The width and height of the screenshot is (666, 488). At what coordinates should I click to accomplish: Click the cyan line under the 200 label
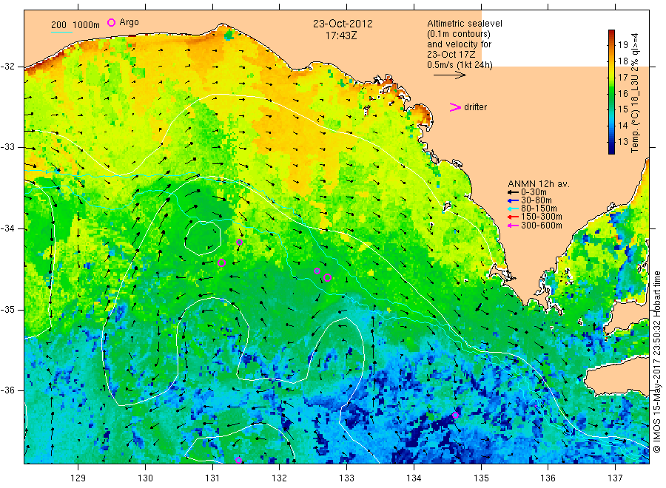tap(61, 32)
